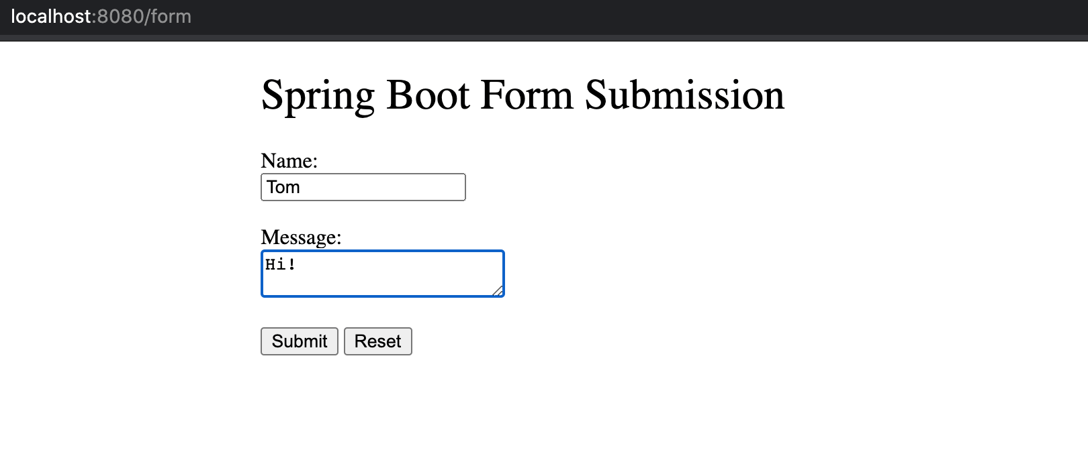Click the Reset button to clear form
The image size is (1088, 456).
point(377,341)
